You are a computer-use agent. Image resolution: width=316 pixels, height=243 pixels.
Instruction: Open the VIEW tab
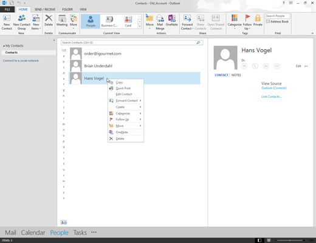coord(83,9)
